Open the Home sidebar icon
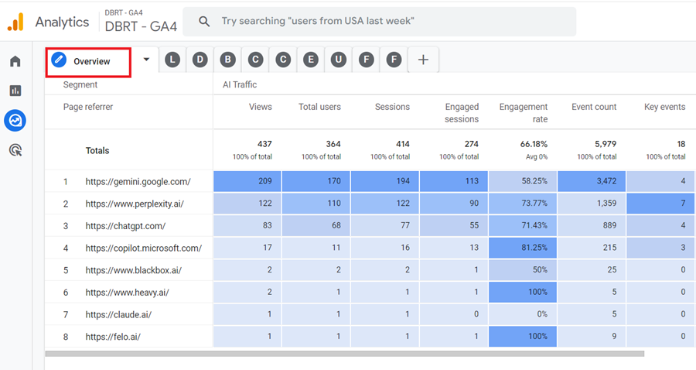Image resolution: width=696 pixels, height=370 pixels. pos(15,61)
